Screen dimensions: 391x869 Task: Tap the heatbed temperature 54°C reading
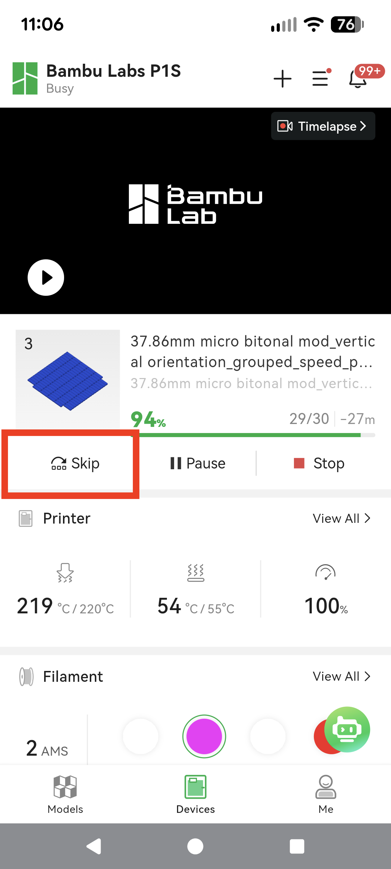[x=195, y=590]
